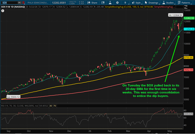Click the R: 235.48 range value

99,7
